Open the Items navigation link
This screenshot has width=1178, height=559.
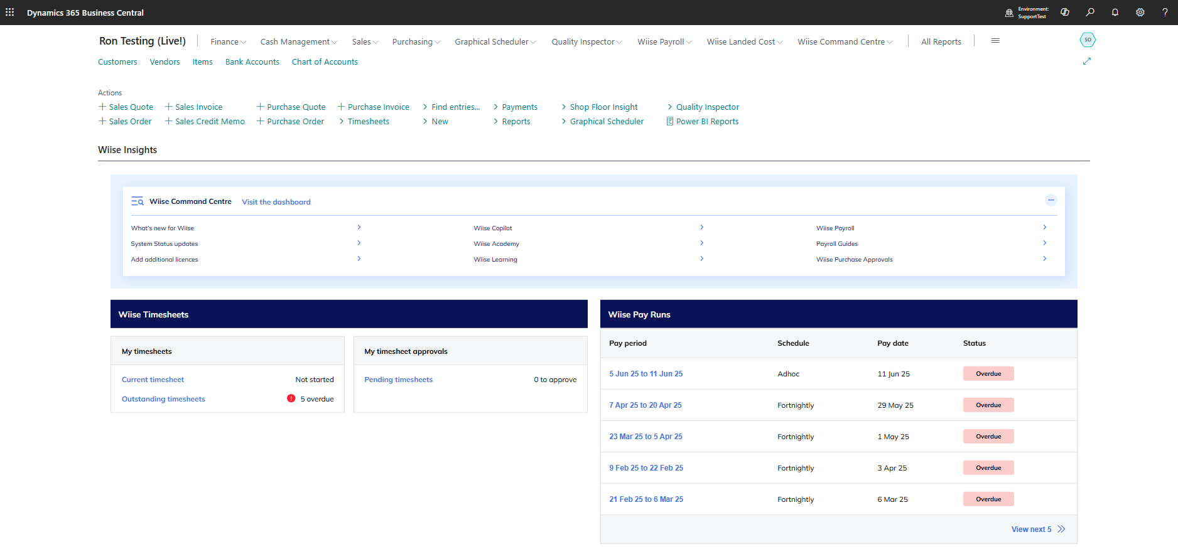click(202, 61)
